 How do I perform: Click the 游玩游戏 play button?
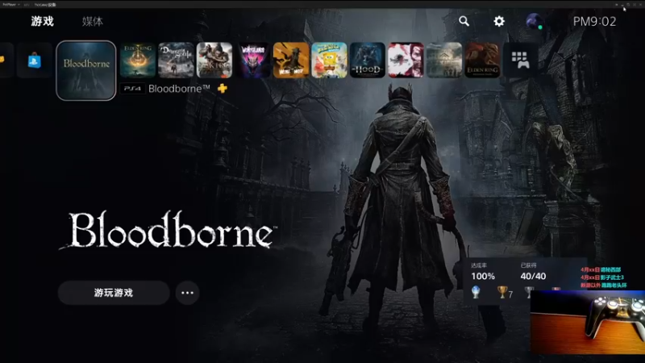click(x=114, y=293)
